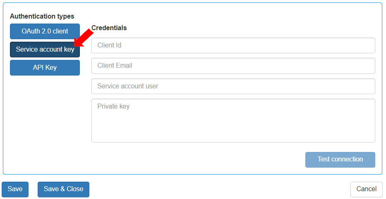Hit Save & Close
The height and width of the screenshot is (199, 386).
pos(63,189)
